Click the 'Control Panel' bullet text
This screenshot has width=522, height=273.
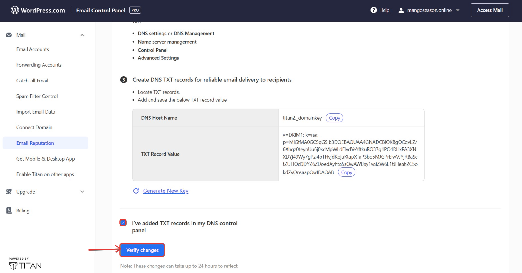tap(153, 50)
